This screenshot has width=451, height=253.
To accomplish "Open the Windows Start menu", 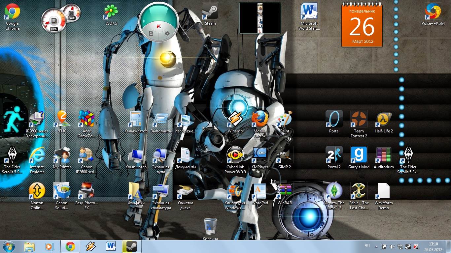I will click(9, 246).
